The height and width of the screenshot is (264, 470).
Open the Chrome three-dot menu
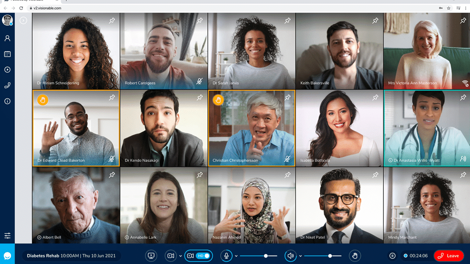466,7
